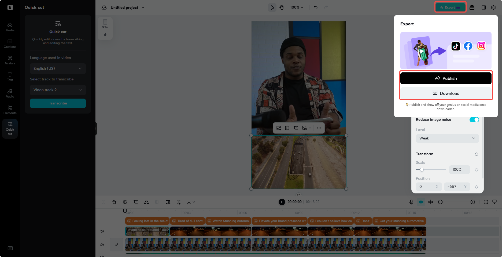502x257 pixels.
Task: Click the Publish button in Export dialog
Action: click(446, 78)
